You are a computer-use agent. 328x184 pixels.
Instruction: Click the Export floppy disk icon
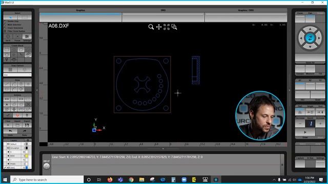pyautogui.click(x=27, y=125)
